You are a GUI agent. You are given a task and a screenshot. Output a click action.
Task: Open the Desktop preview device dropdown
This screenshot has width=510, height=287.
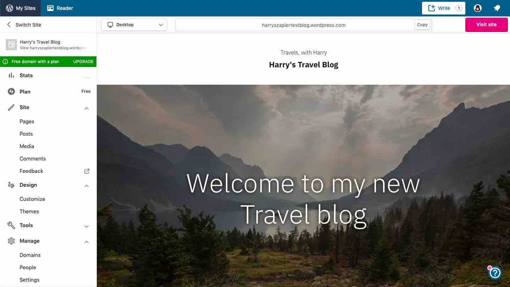[134, 25]
